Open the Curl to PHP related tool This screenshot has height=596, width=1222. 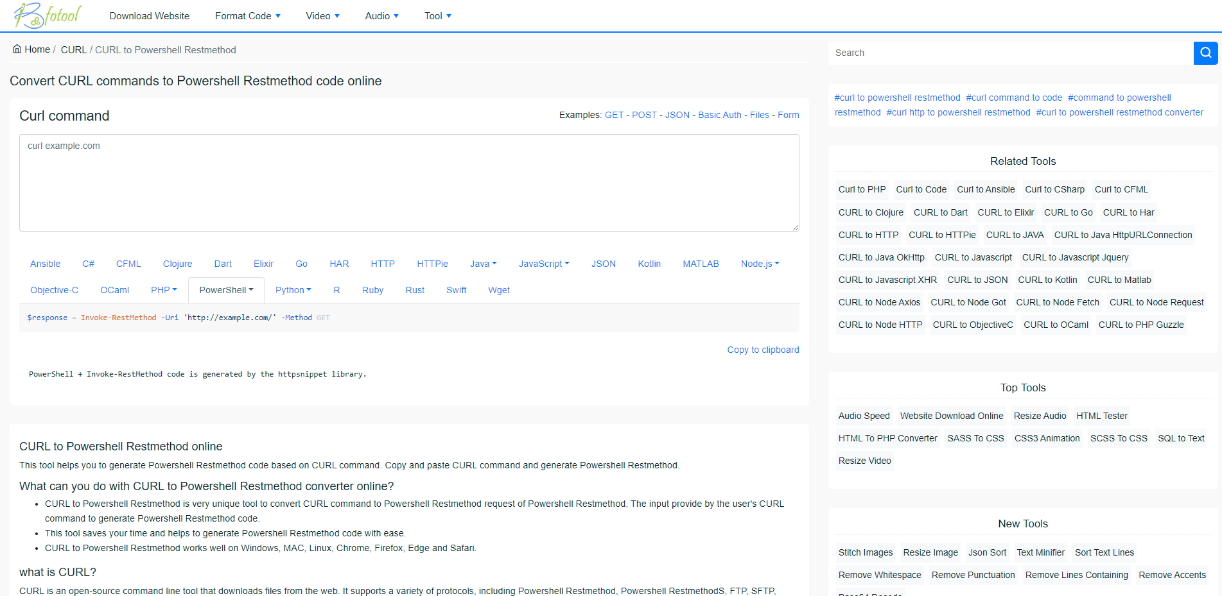pyautogui.click(x=862, y=189)
